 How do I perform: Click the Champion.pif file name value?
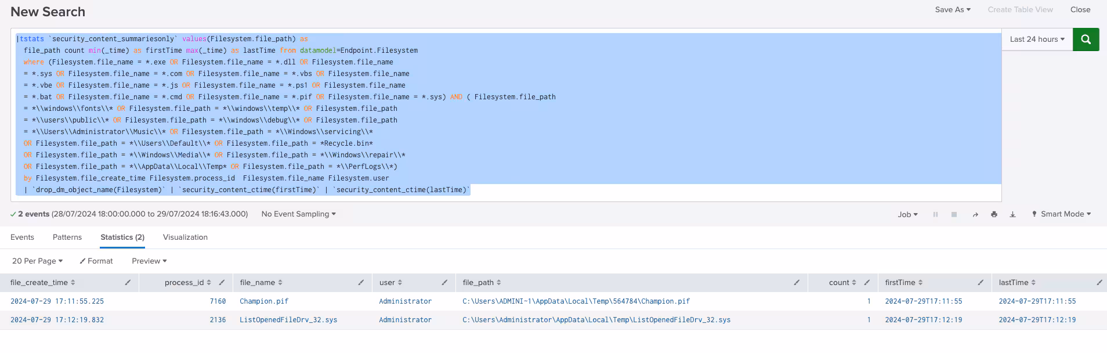(264, 301)
